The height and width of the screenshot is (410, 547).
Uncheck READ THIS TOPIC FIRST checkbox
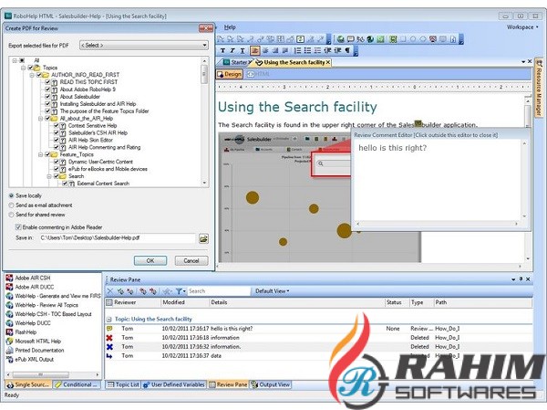coord(47,82)
